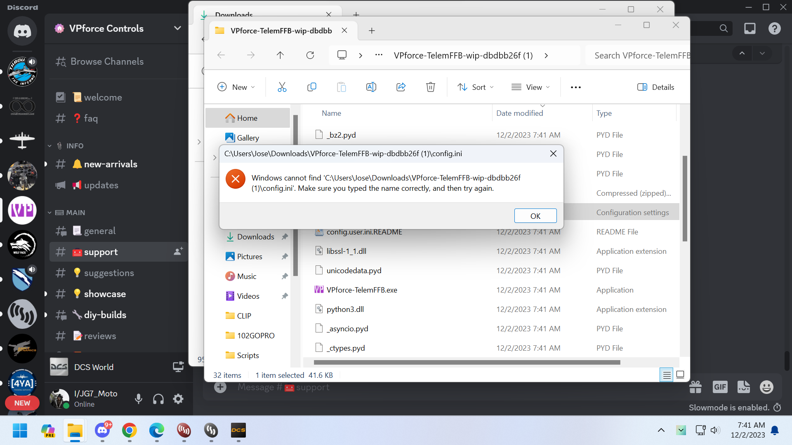Click OK in the error dialog
This screenshot has width=792, height=445.
tap(535, 216)
